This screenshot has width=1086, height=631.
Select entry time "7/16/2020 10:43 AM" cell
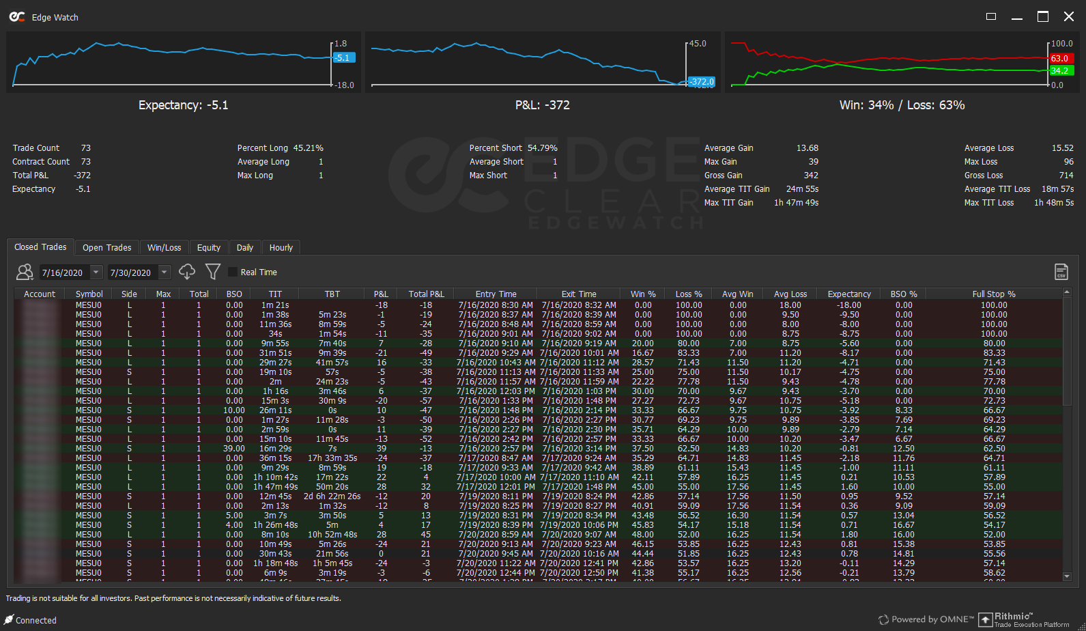[x=496, y=363]
